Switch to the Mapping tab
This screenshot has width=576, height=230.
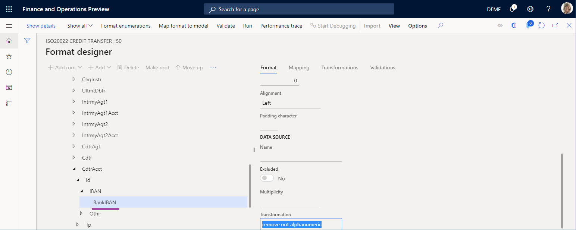point(299,67)
